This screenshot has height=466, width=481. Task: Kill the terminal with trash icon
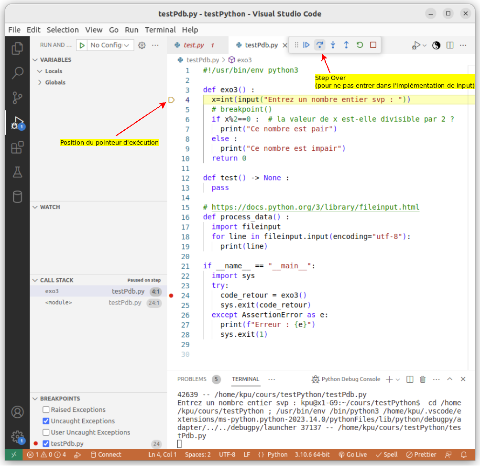(x=423, y=380)
